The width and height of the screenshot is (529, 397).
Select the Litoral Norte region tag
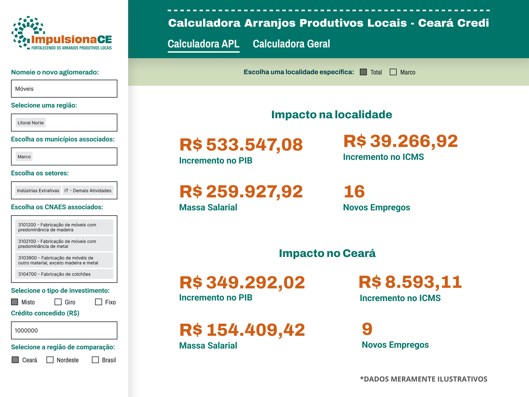(x=31, y=123)
